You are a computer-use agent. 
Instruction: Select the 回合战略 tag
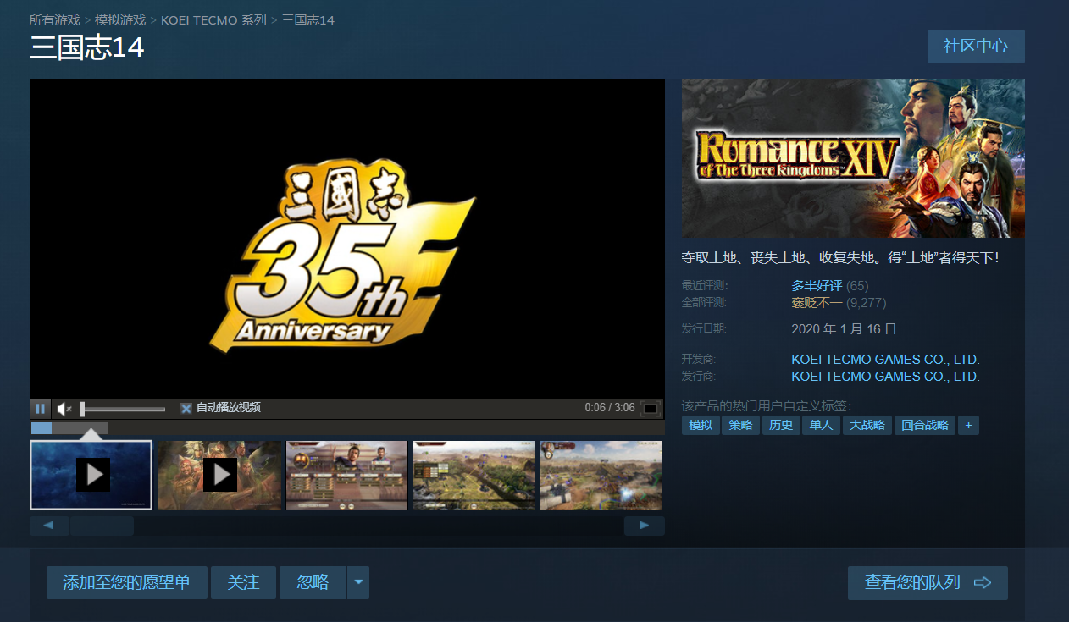925,425
